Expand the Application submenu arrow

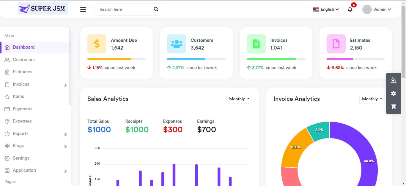pos(65,171)
